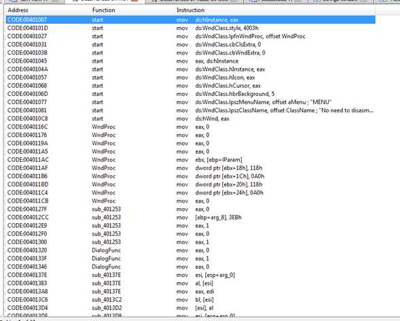Click instruction 'mov bl, [esi]' in sub_4013C2

(195, 299)
